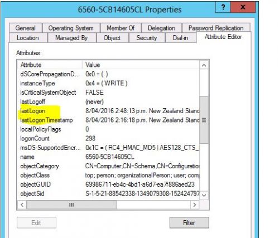Click the help question mark button

pos(223,7)
